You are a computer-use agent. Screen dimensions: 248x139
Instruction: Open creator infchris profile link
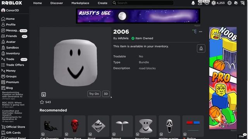point(123,38)
